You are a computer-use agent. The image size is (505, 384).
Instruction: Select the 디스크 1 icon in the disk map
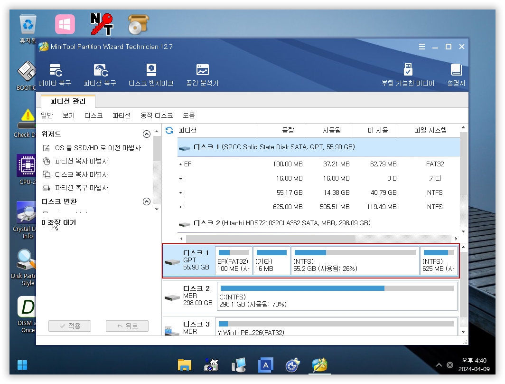coord(172,262)
